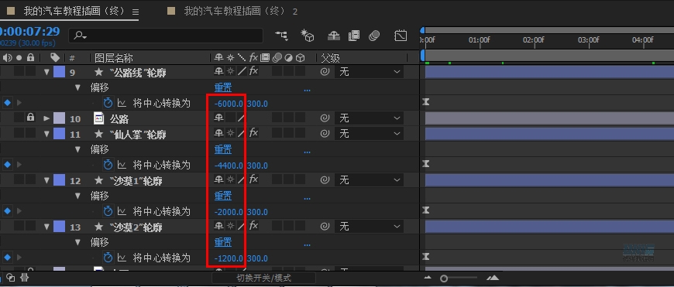
Task: Toggle the keyframe diamond for layer 12 偏移
Action: 7,211
